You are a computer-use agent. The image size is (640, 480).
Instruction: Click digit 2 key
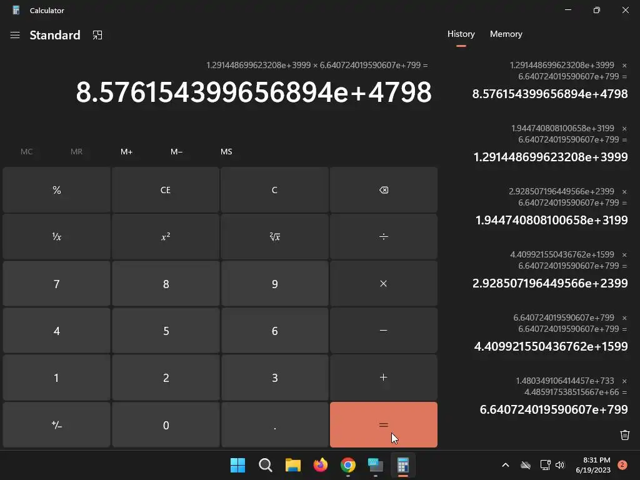[x=166, y=377]
